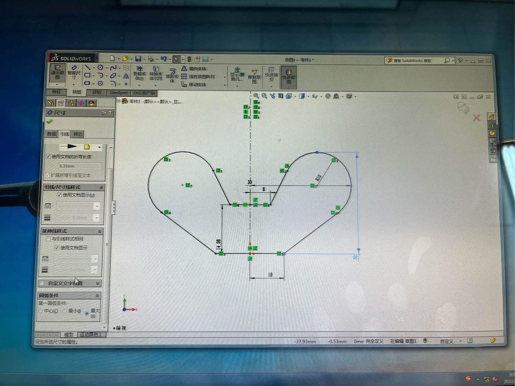Viewport: 515px width, 386px height.
Task: Click the 修复草图 Repair Sketch icon
Action: pos(254,76)
